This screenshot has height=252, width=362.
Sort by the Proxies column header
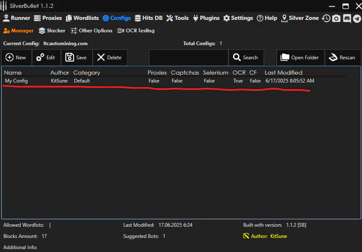157,73
